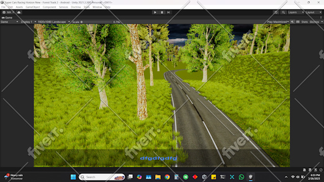Toggle the mute audio icon
324x182 pixels.
293,22
